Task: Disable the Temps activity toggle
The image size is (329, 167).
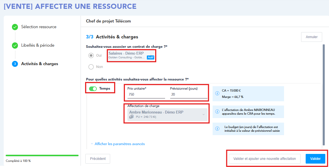Action: click(93, 89)
